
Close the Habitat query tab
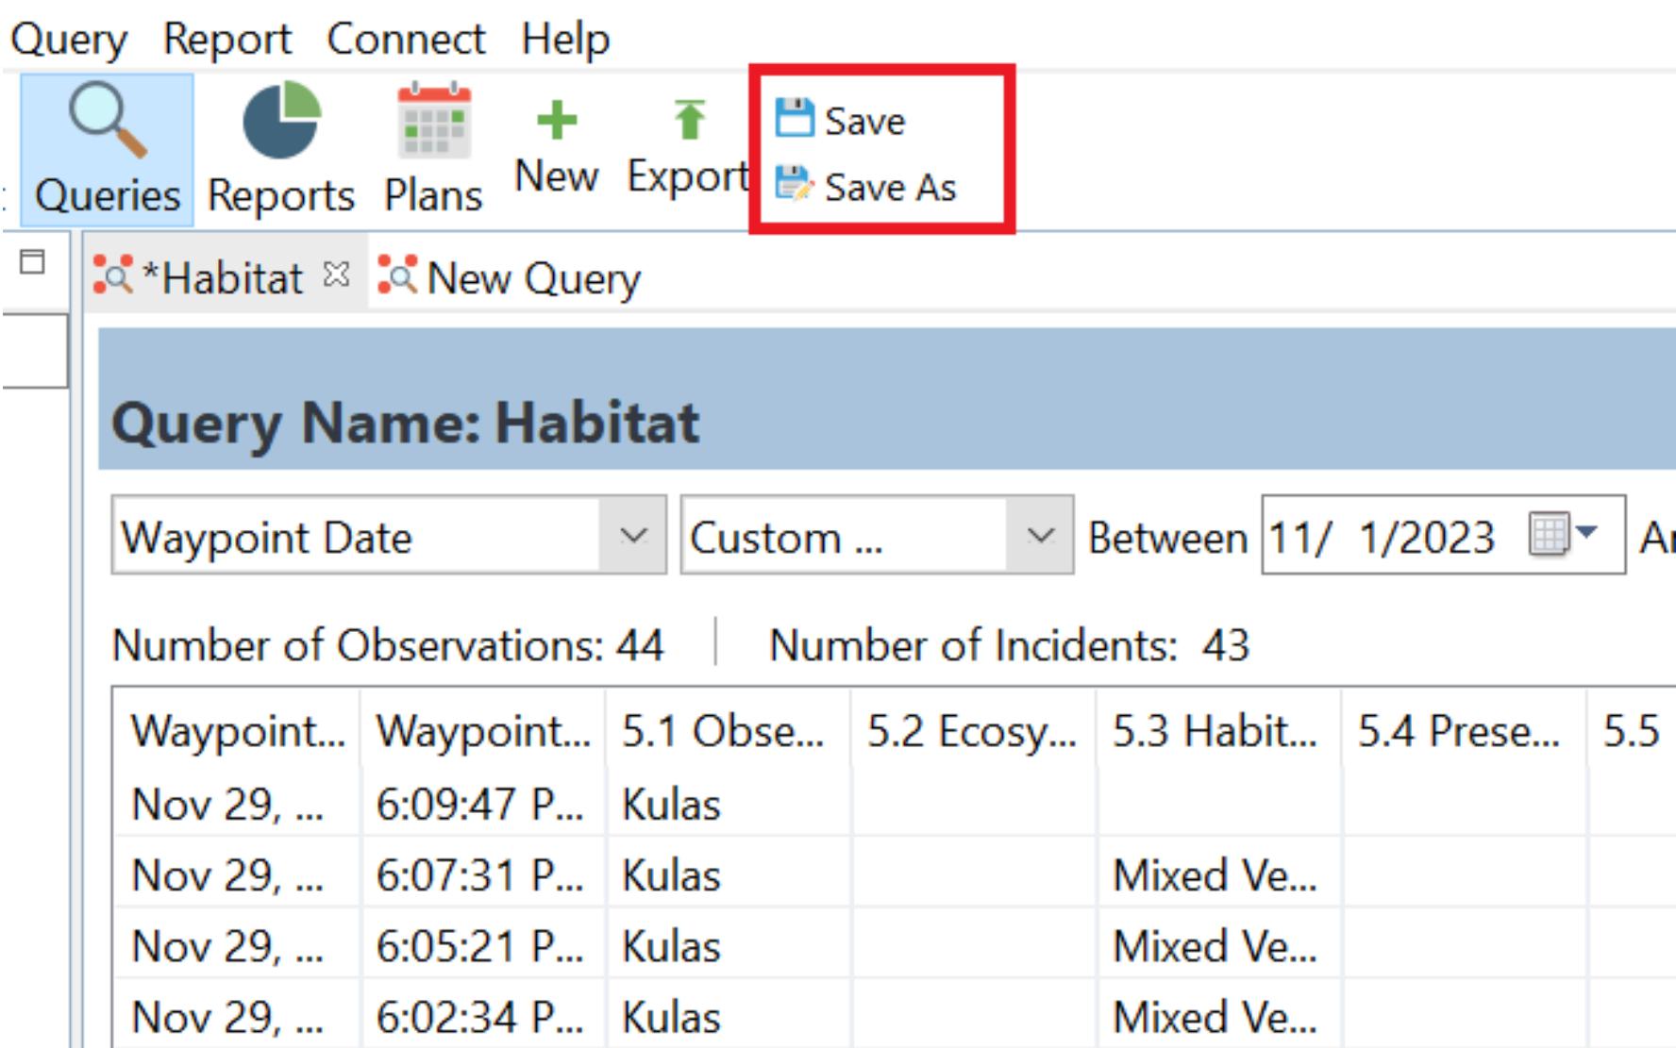(x=336, y=275)
